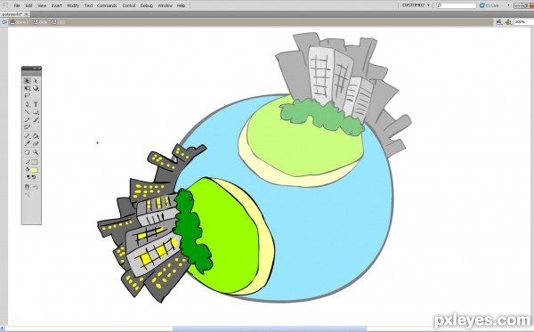Open the Control menu

pos(129,5)
